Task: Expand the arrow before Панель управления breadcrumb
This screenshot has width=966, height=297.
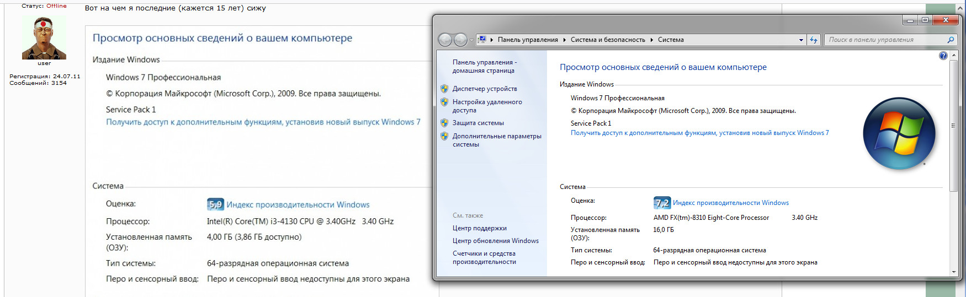Action: click(491, 40)
